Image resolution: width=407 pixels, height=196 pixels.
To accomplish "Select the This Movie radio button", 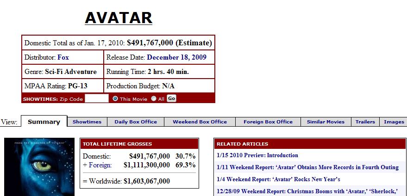I will [x=115, y=99].
